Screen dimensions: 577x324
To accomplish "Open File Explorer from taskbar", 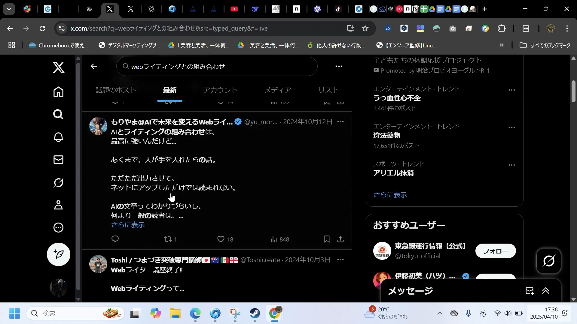I will tap(175, 313).
